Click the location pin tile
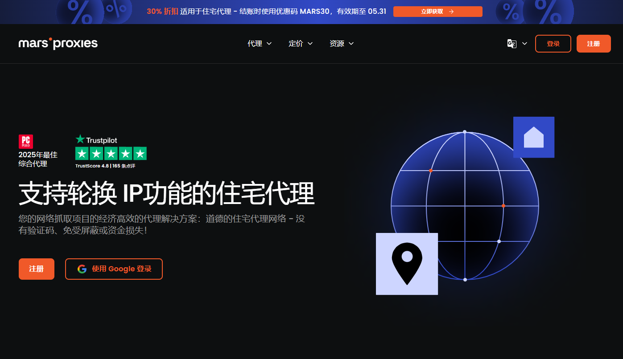The height and width of the screenshot is (359, 623). tap(407, 264)
